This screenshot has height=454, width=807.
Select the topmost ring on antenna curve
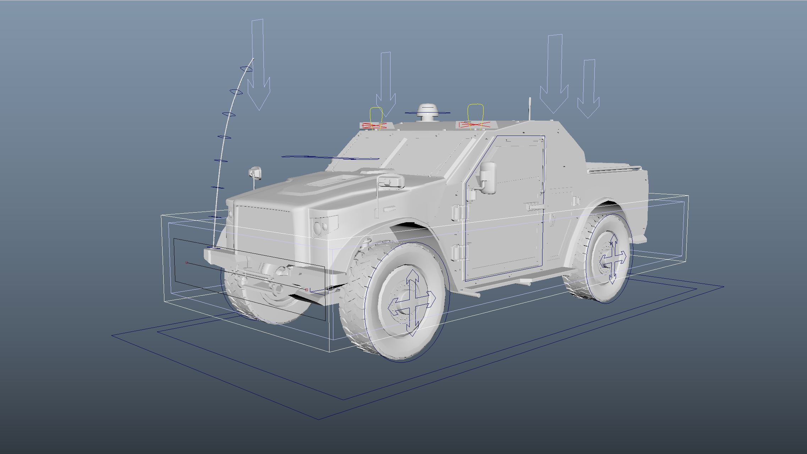[246, 69]
